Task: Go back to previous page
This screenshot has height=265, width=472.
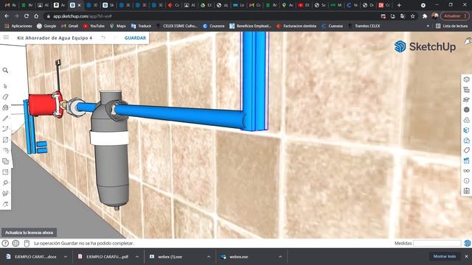Action: 7,16
